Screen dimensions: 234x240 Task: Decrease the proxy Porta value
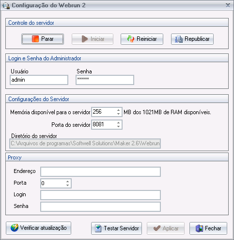click(68, 185)
